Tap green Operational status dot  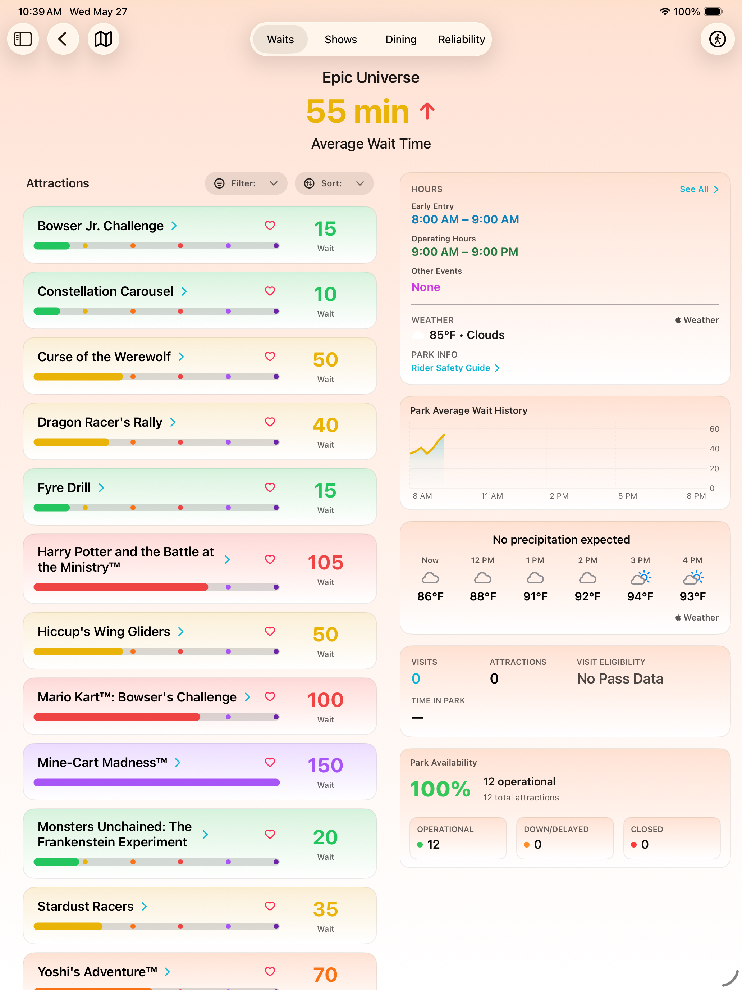click(x=420, y=845)
